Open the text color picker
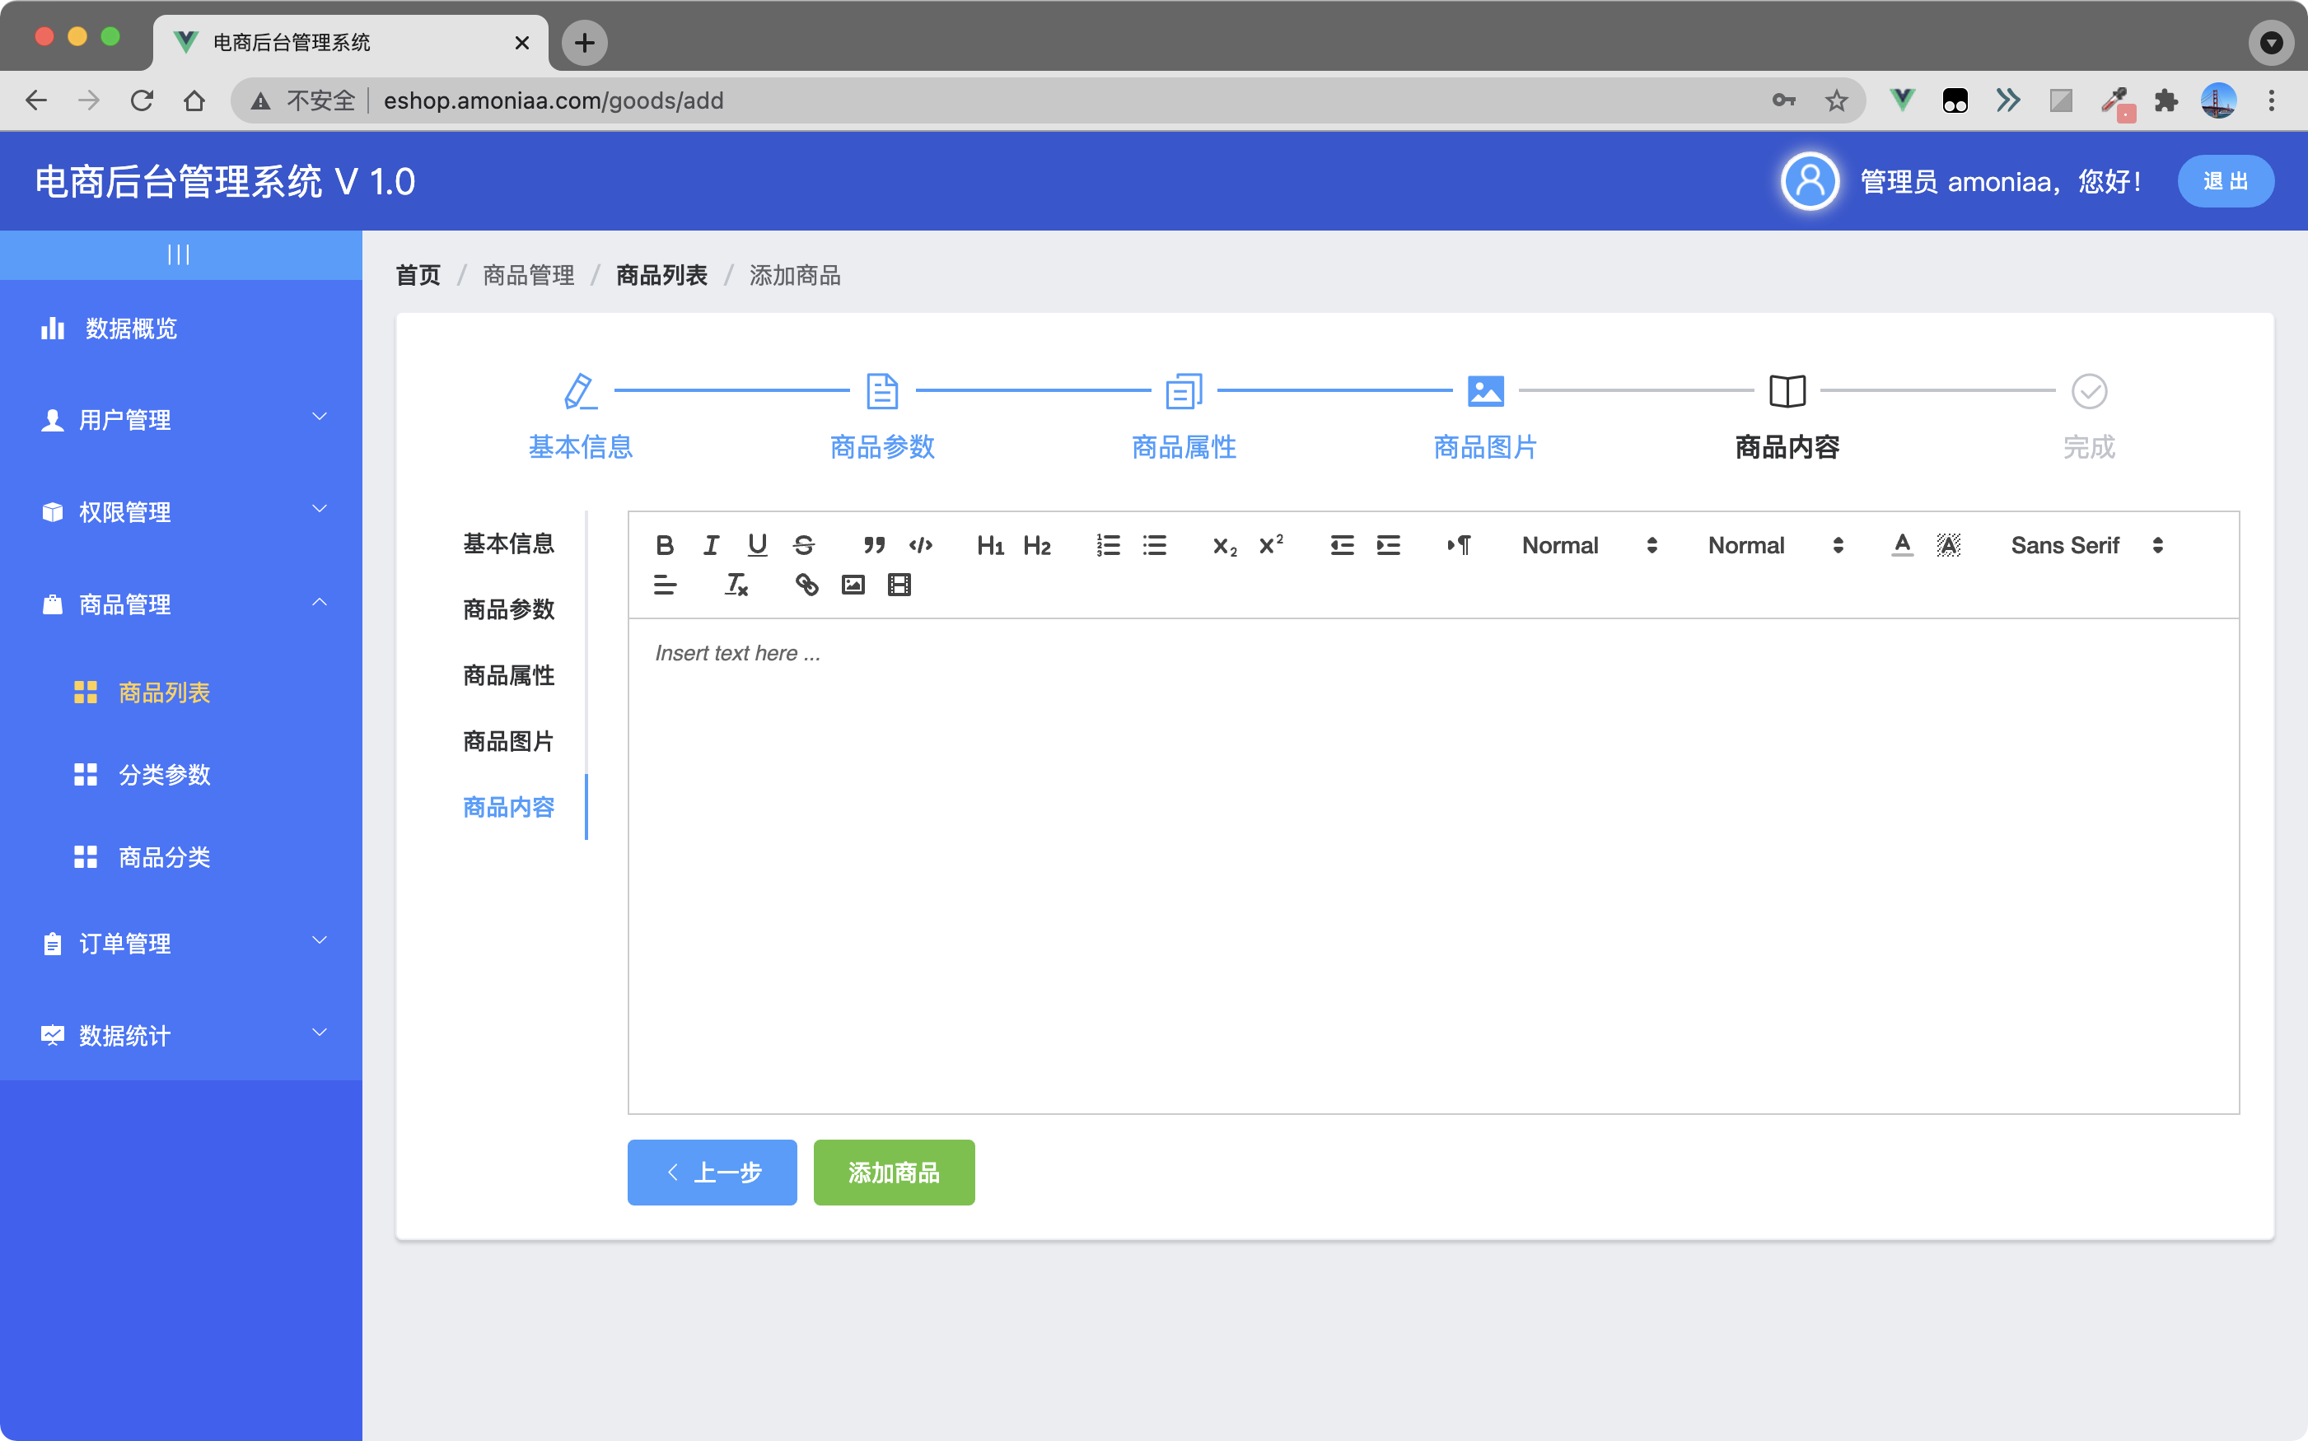 pos(1902,545)
